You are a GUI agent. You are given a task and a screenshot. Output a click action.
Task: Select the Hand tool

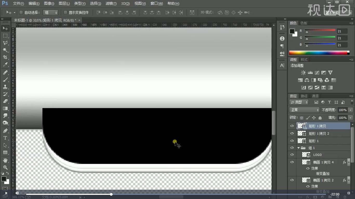(x=5, y=160)
